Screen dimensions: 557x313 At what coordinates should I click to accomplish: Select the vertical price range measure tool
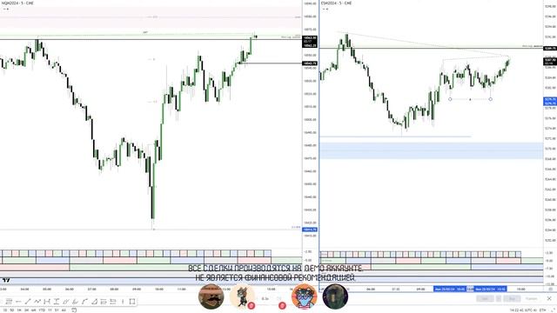[x=56, y=302]
